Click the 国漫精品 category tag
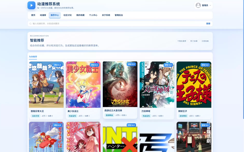 tap(109, 115)
